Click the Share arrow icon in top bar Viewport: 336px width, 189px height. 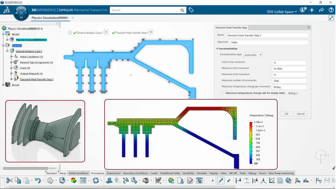321,10
